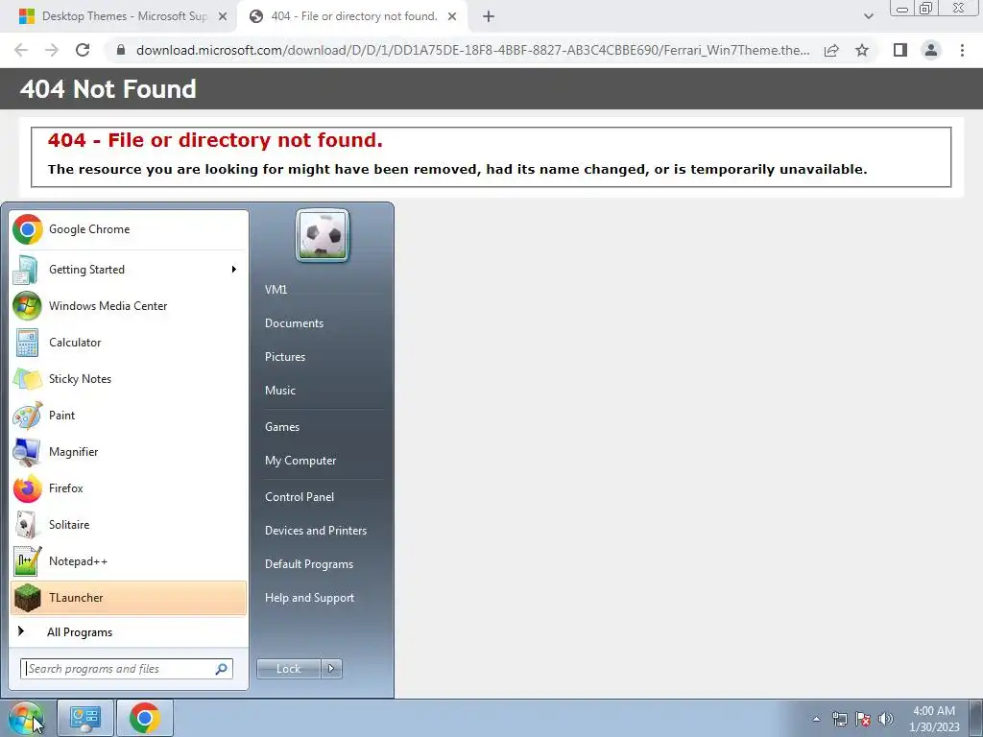Viewport: 983px width, 737px height.
Task: Switch to Desktop Themes - Microsoft Support tab
Action: 124,16
